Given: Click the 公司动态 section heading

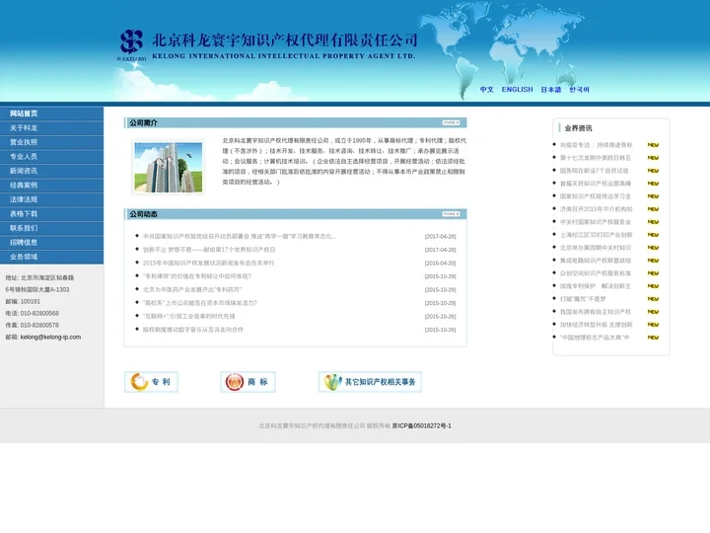Looking at the screenshot, I should point(144,214).
